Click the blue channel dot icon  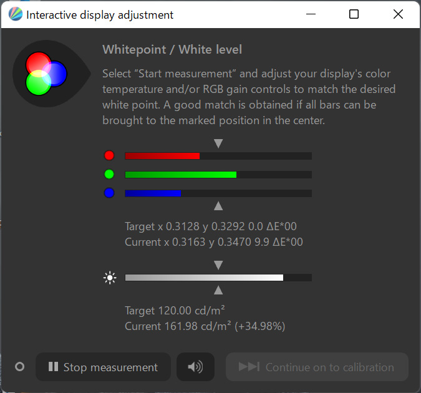(x=109, y=193)
